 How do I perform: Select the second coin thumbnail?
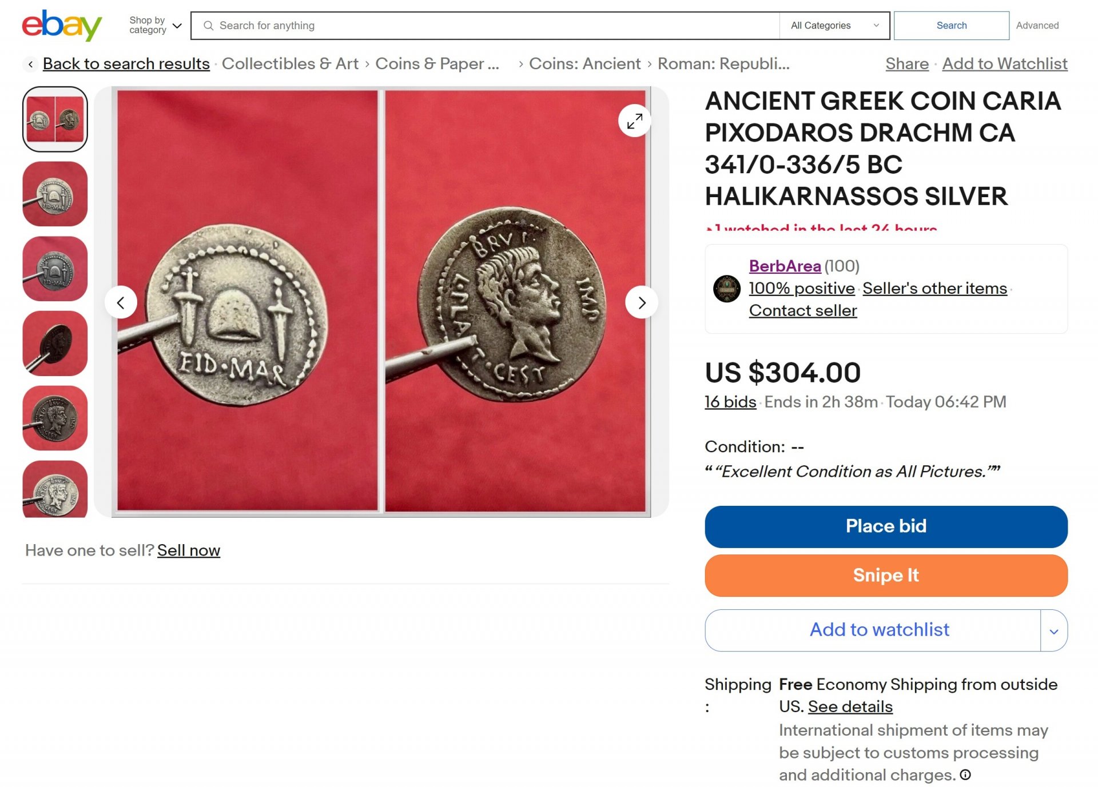55,194
